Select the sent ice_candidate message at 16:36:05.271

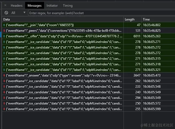[88, 42]
